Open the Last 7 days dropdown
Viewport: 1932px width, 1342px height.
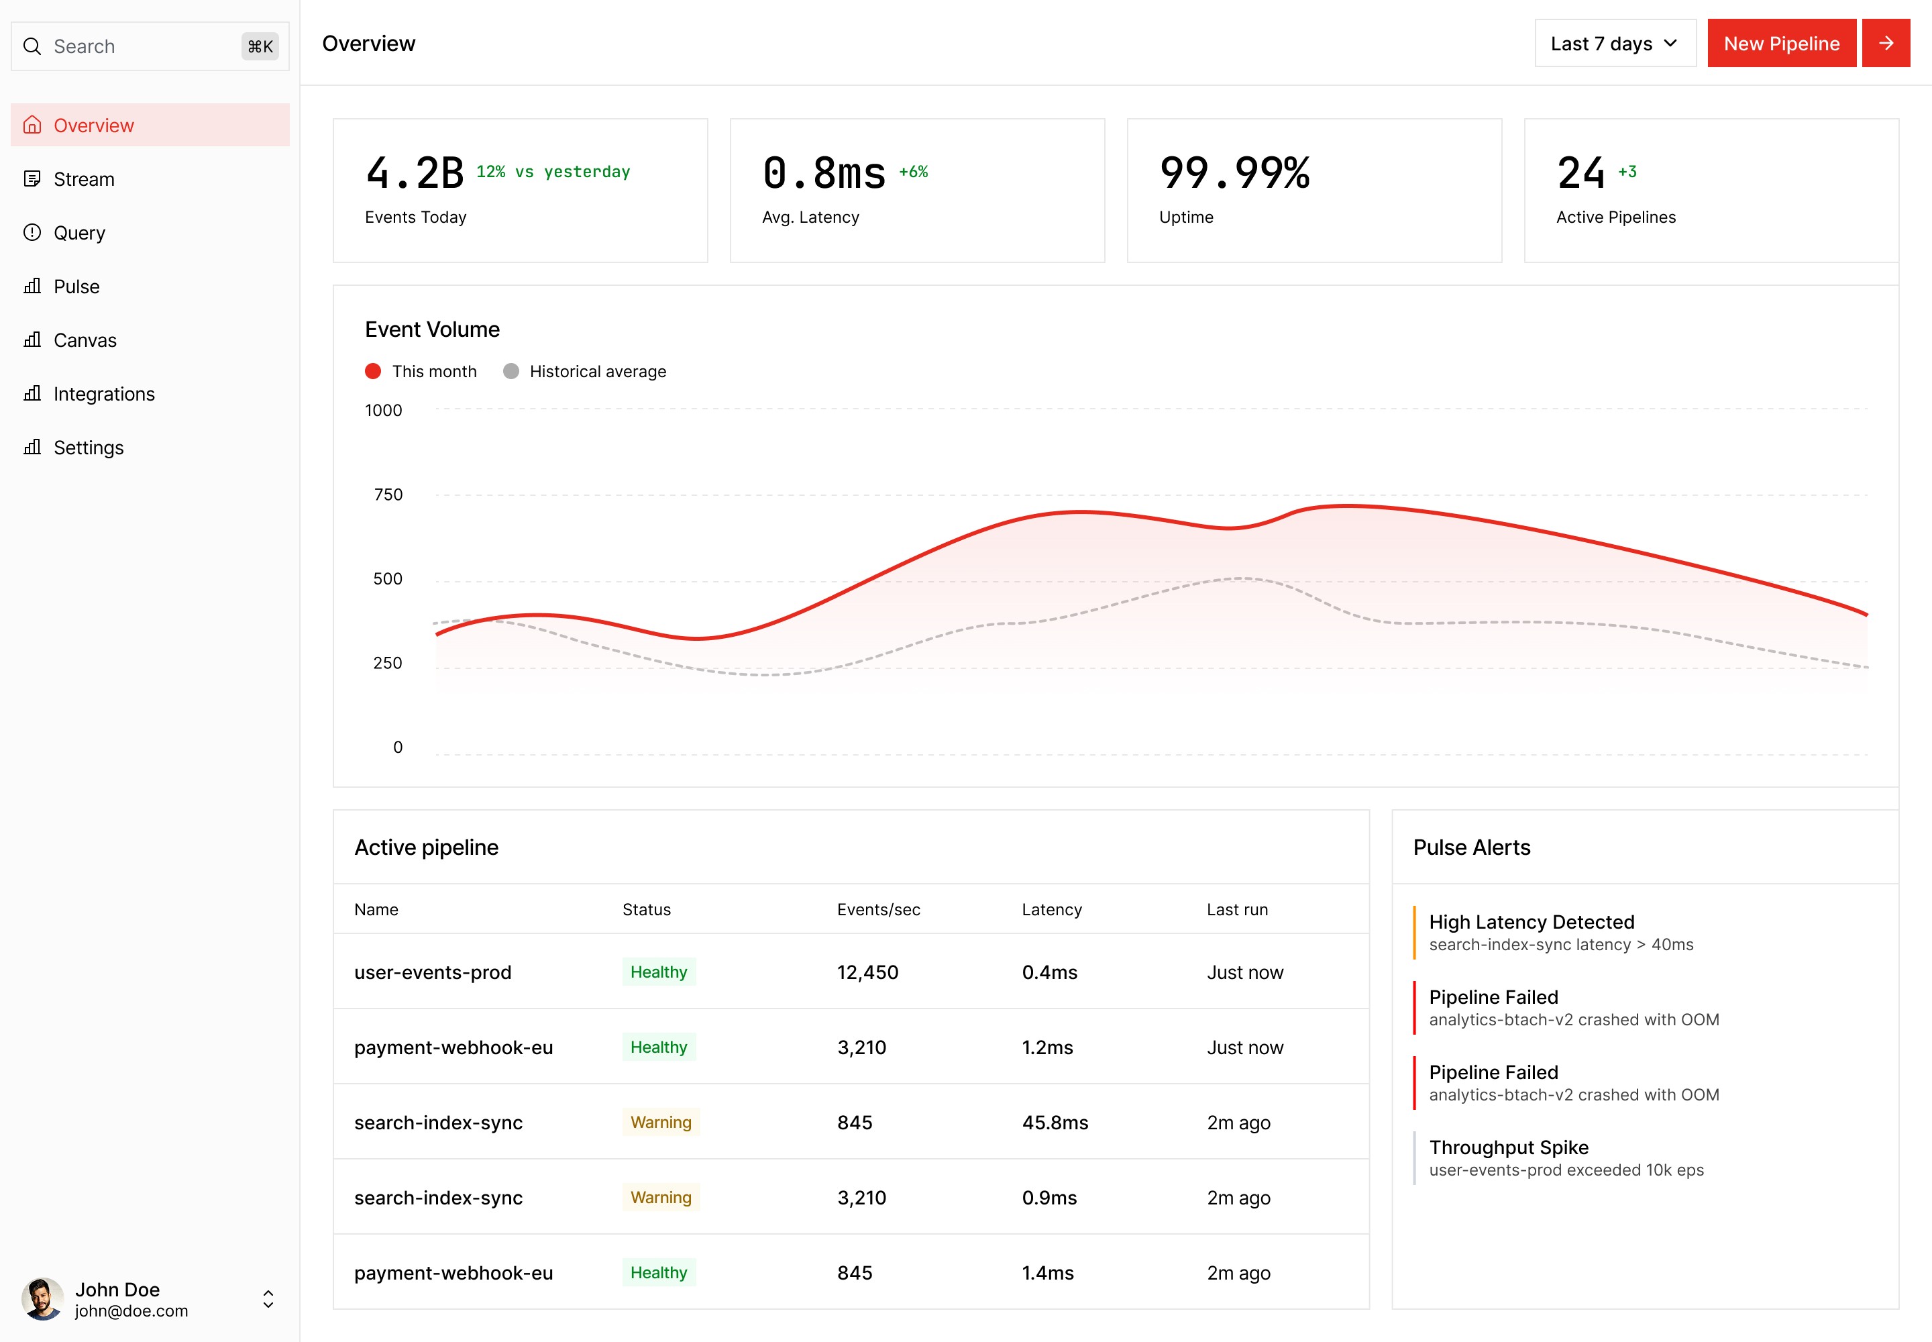(x=1614, y=44)
